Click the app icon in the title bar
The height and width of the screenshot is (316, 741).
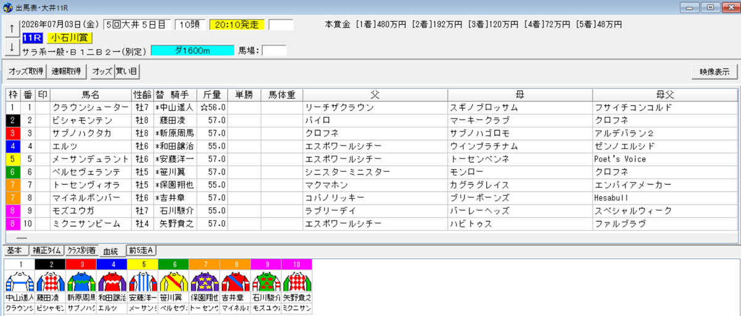coord(8,8)
